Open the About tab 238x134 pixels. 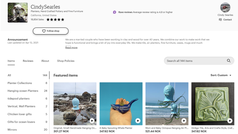[x=45, y=61]
